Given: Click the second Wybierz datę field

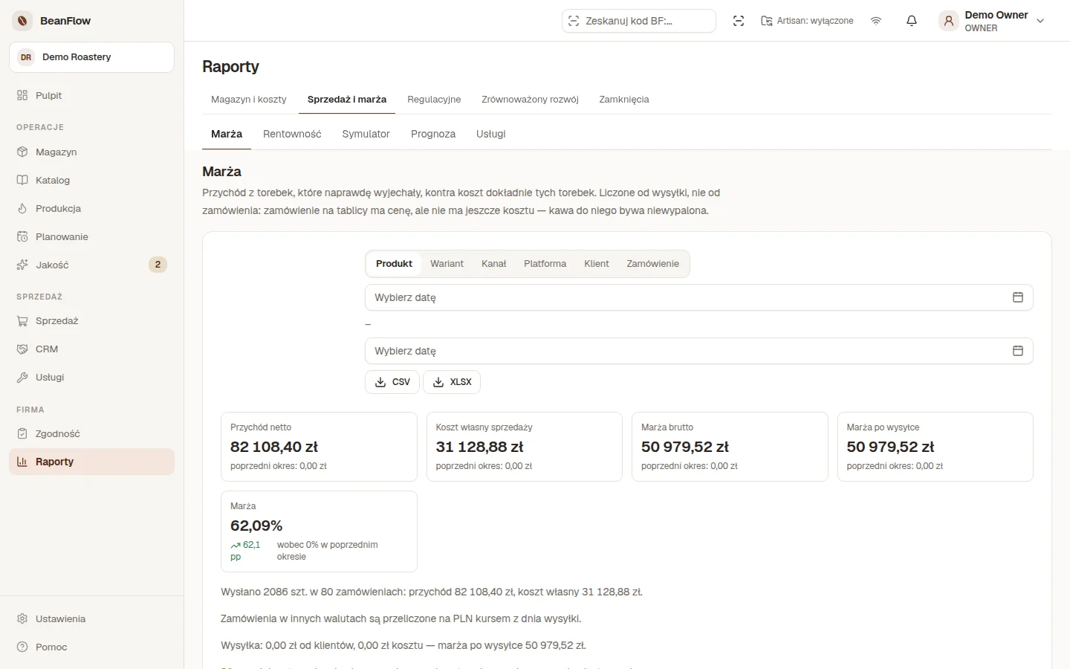Looking at the screenshot, I should coord(699,351).
